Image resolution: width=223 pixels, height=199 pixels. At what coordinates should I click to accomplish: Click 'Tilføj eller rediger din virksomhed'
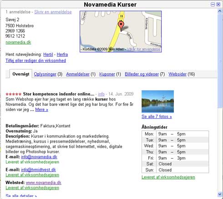(35, 60)
